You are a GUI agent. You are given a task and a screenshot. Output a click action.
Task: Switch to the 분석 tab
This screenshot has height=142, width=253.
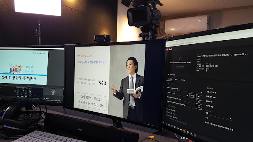[x=176, y=80]
